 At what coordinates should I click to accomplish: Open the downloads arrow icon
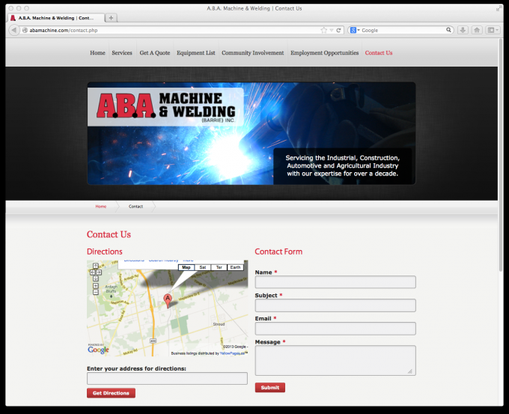point(463,30)
